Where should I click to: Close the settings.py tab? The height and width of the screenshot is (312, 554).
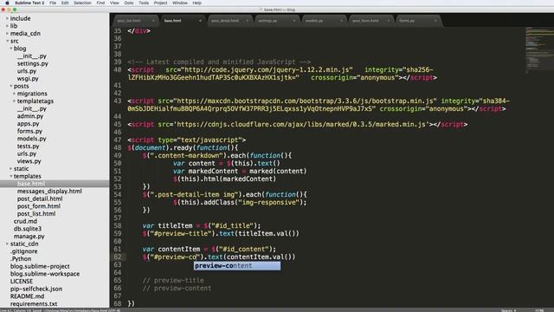(x=294, y=21)
